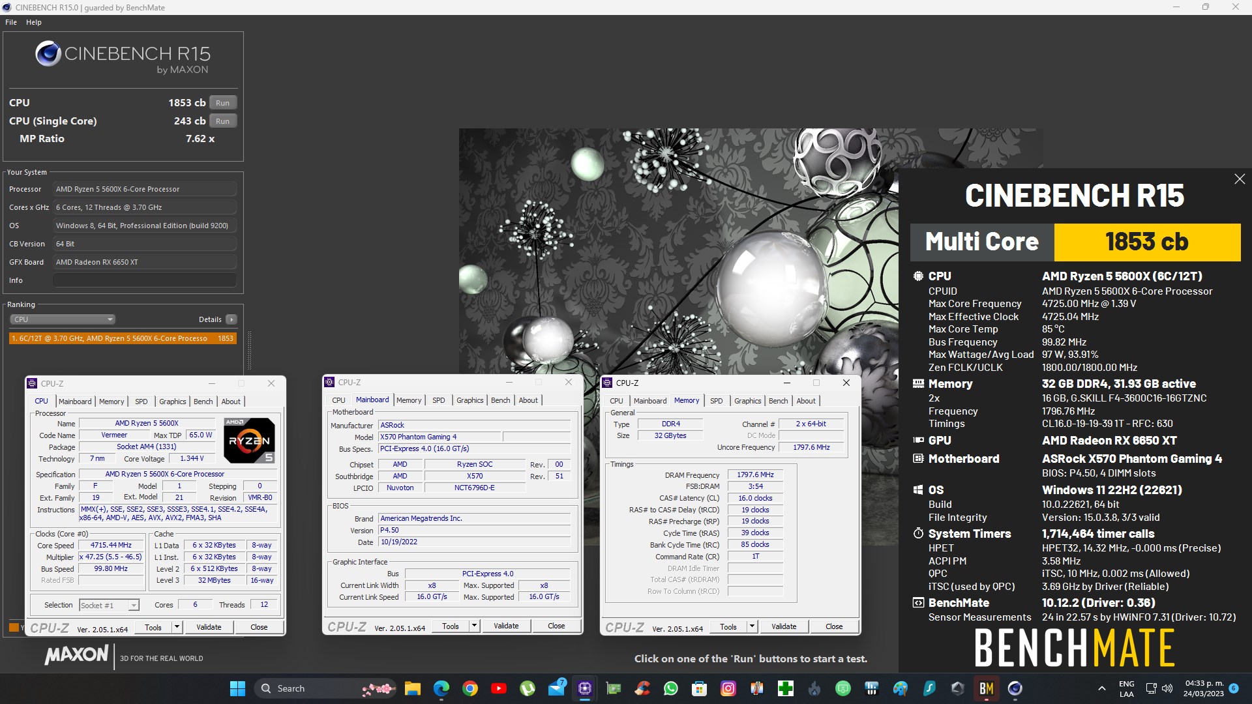
Task: Click the ranking Details arrow button
Action: [x=231, y=319]
